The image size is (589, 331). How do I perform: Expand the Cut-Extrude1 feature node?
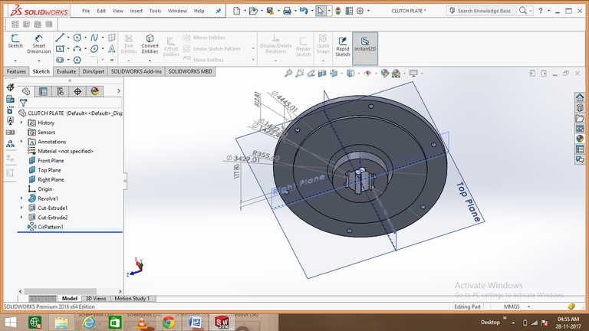click(21, 208)
